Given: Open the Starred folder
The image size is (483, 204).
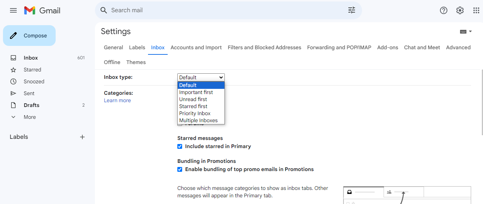Looking at the screenshot, I should 32,70.
